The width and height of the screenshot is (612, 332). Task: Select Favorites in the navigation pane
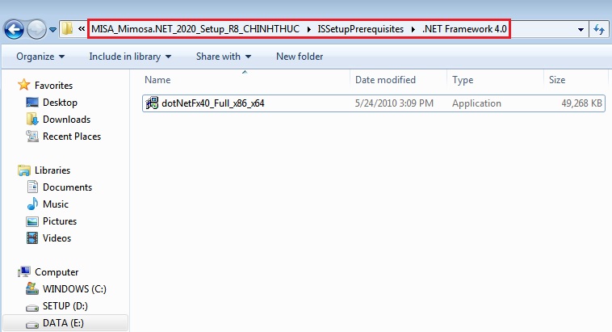[x=53, y=85]
